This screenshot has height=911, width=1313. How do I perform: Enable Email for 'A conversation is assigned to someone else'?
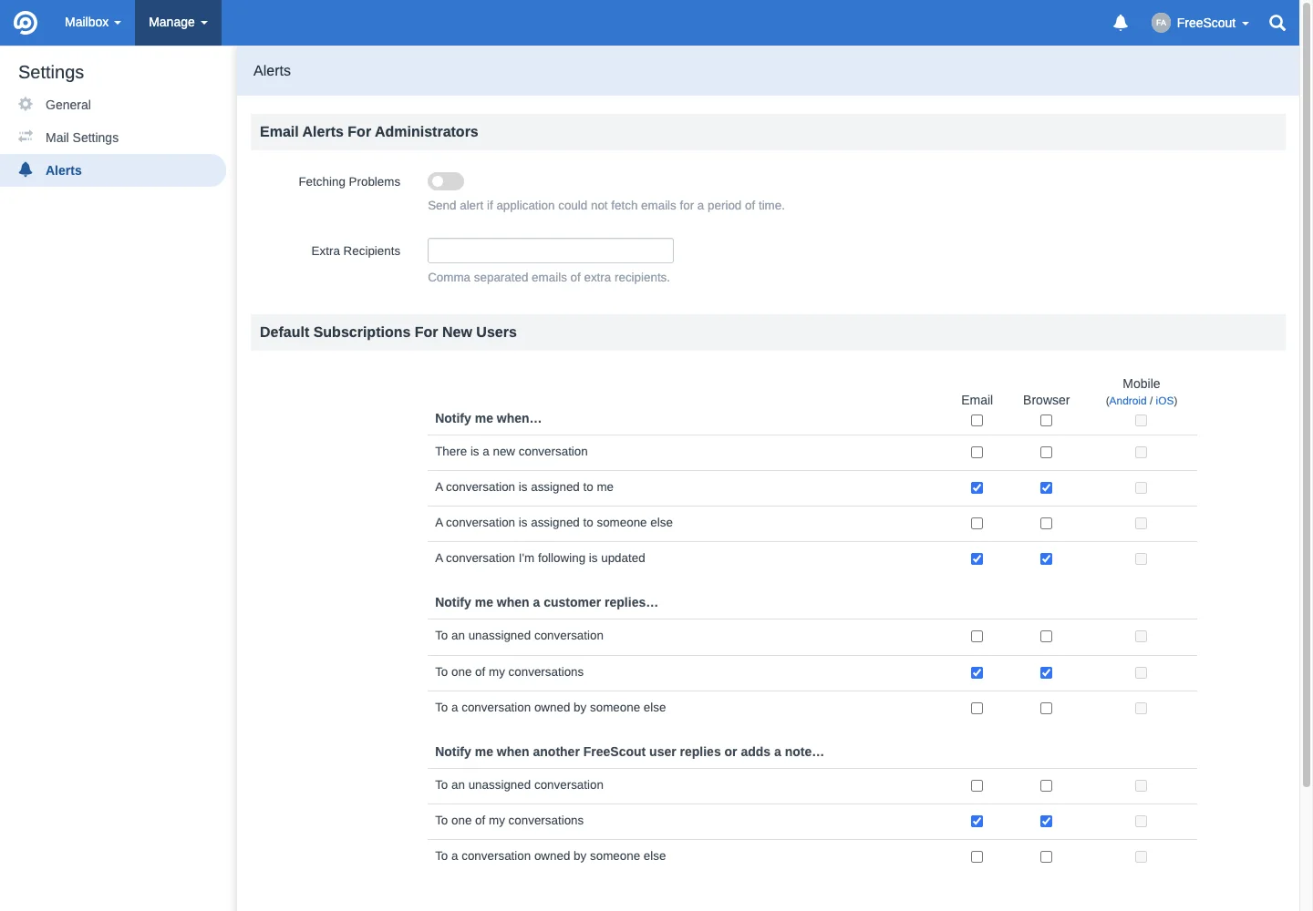tap(977, 524)
